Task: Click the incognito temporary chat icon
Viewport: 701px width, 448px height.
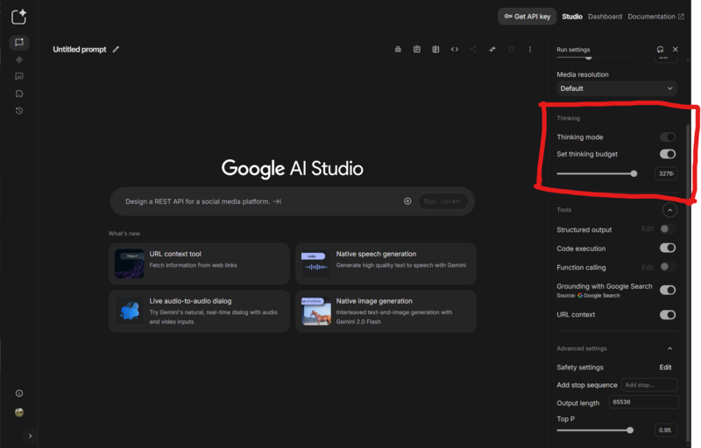Action: 398,50
